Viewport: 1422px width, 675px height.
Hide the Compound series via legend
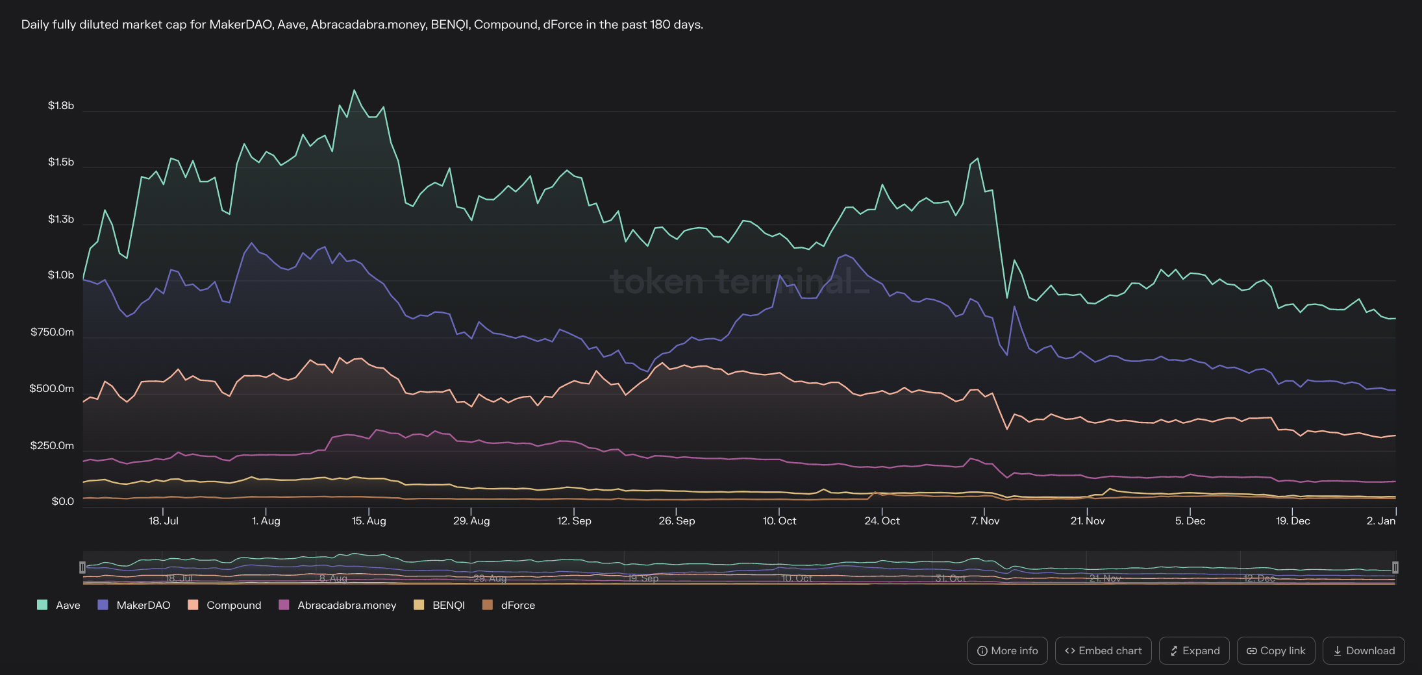click(x=224, y=605)
